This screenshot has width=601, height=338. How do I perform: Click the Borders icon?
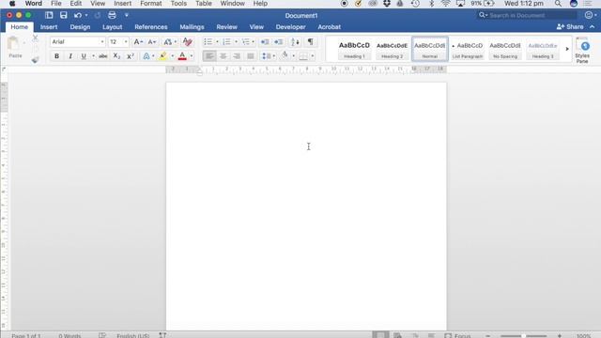[303, 56]
